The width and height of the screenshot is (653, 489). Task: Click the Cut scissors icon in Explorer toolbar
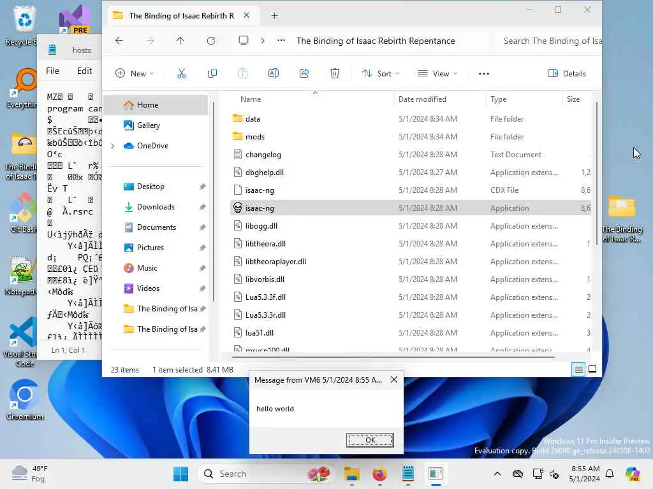[x=182, y=74]
